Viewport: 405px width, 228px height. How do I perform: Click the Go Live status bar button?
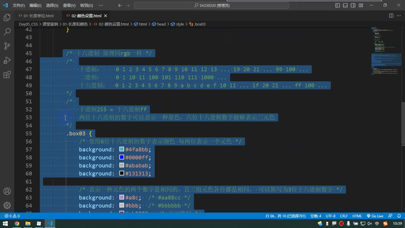click(375, 216)
